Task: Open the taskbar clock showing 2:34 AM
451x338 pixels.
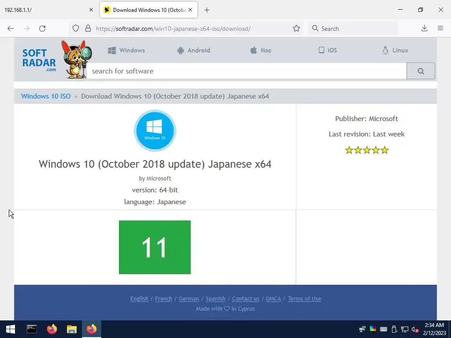Action: coord(434,329)
